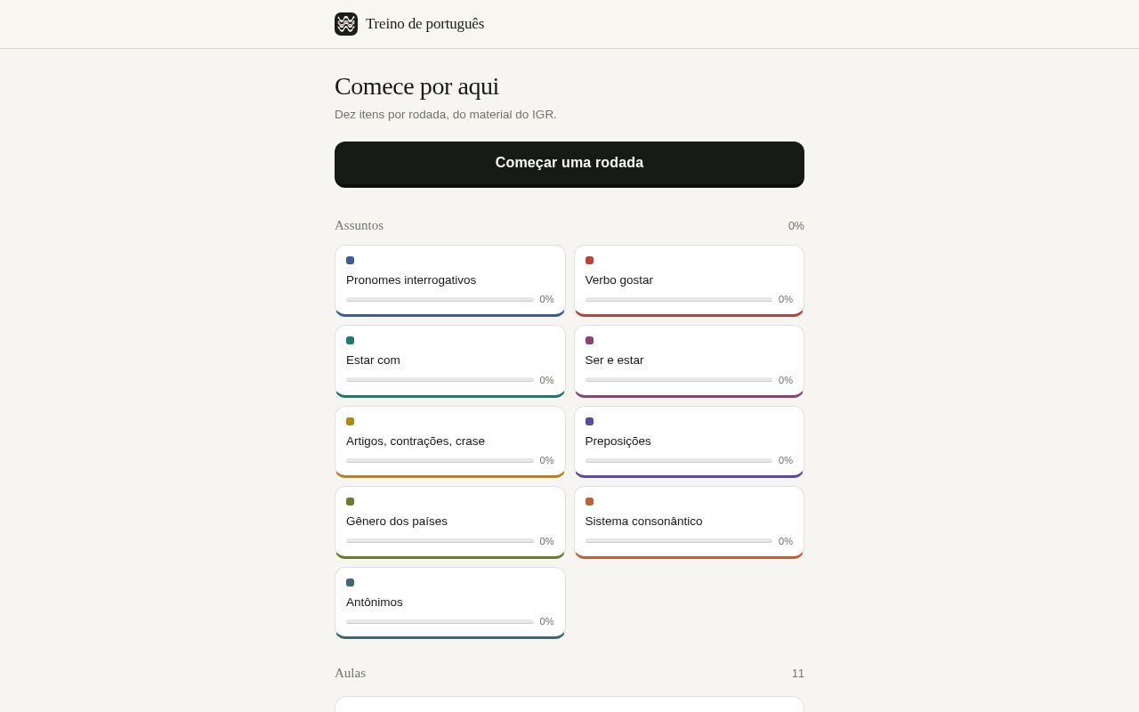Viewport: 1139px width, 712px height.
Task: Select the Ser e estar topic
Action: tap(689, 361)
